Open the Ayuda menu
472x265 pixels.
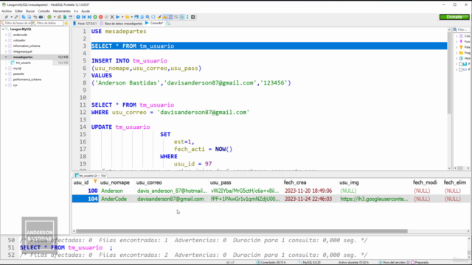pos(86,11)
